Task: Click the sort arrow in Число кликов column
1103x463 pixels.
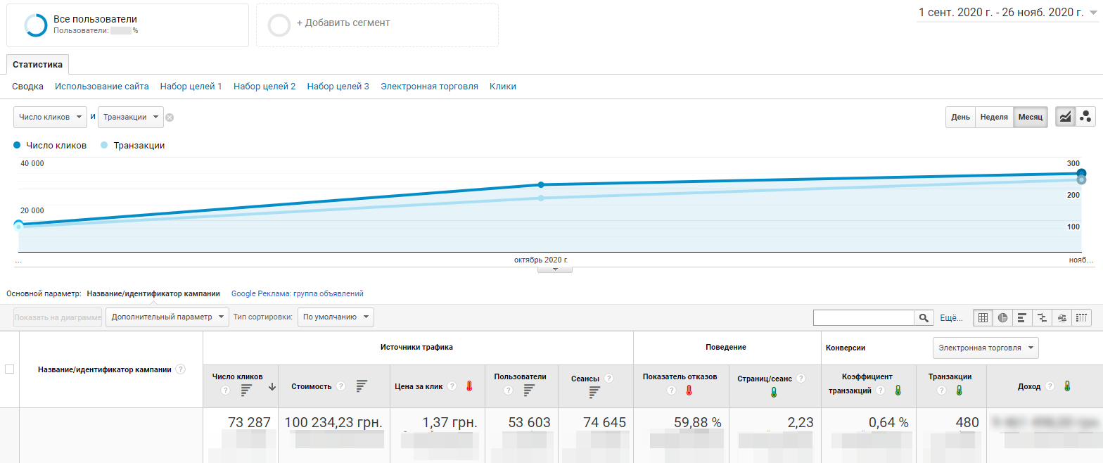Action: tap(272, 386)
